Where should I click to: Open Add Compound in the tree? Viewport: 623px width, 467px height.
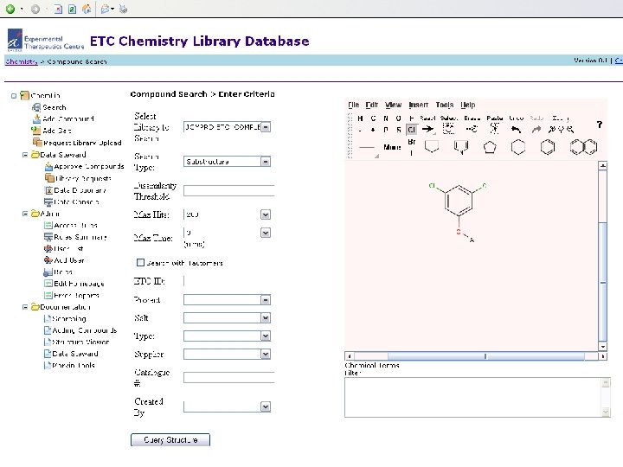tap(68, 118)
